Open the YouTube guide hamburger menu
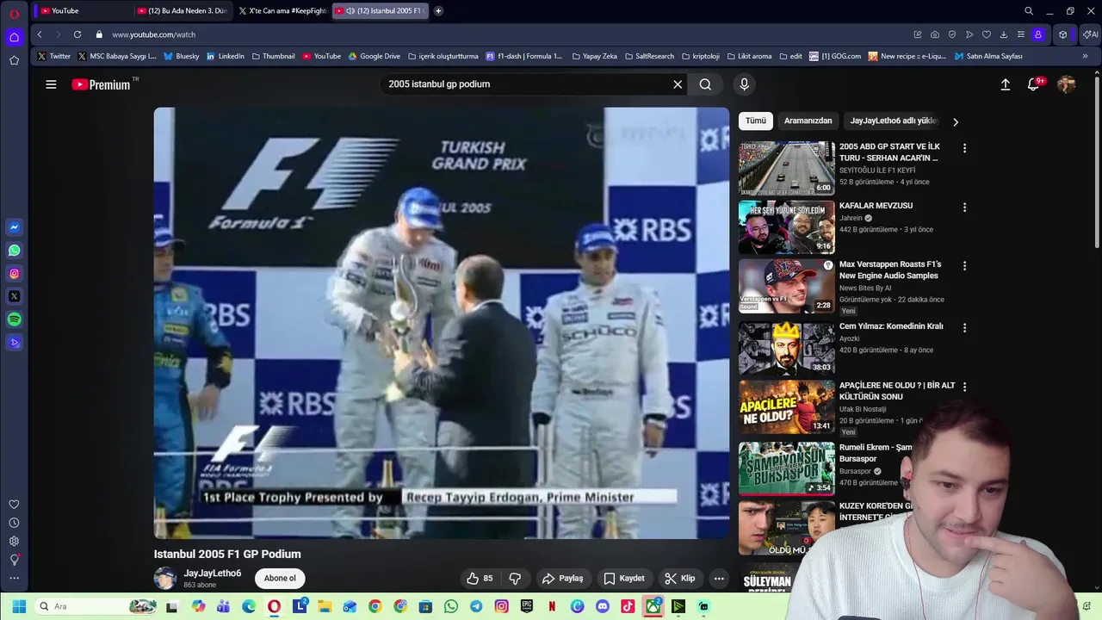Image resolution: width=1102 pixels, height=620 pixels. [x=51, y=84]
